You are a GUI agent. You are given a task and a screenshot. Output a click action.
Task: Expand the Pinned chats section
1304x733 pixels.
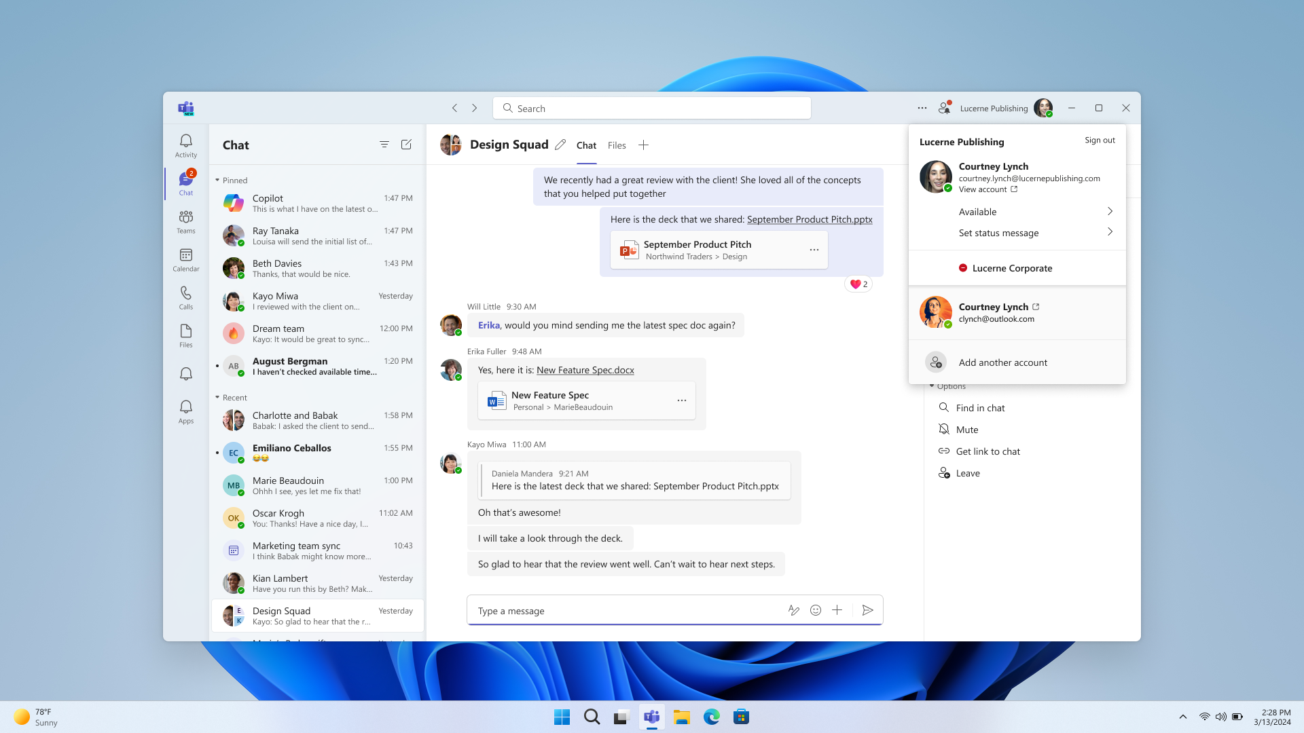tap(217, 180)
